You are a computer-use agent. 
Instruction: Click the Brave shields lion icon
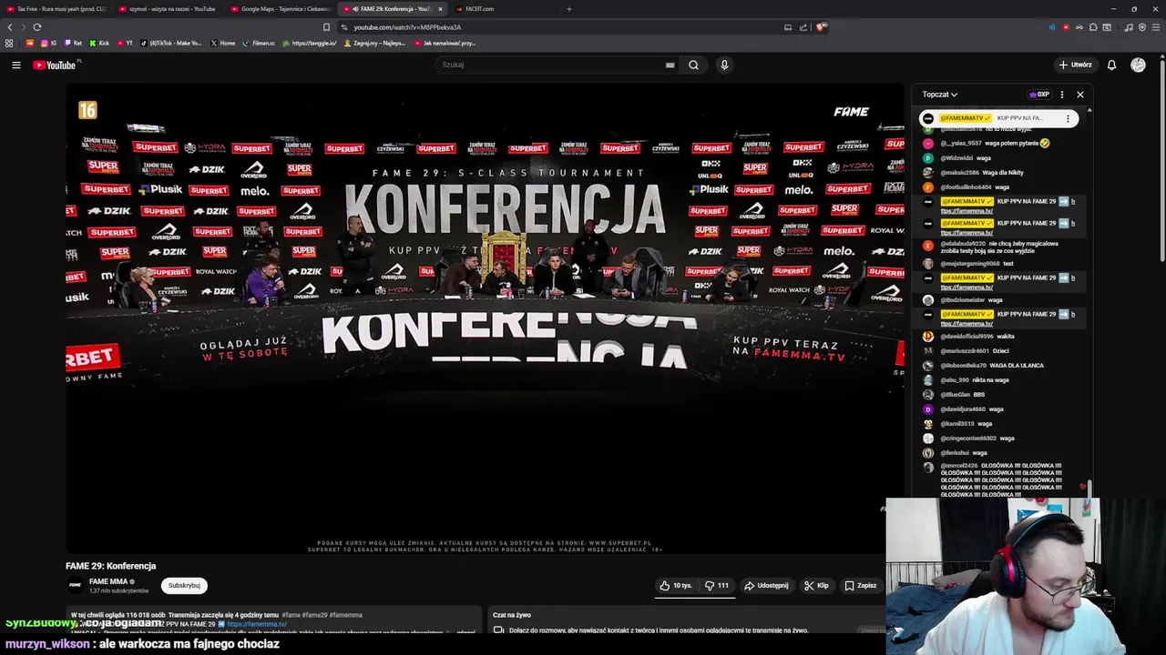point(821,27)
